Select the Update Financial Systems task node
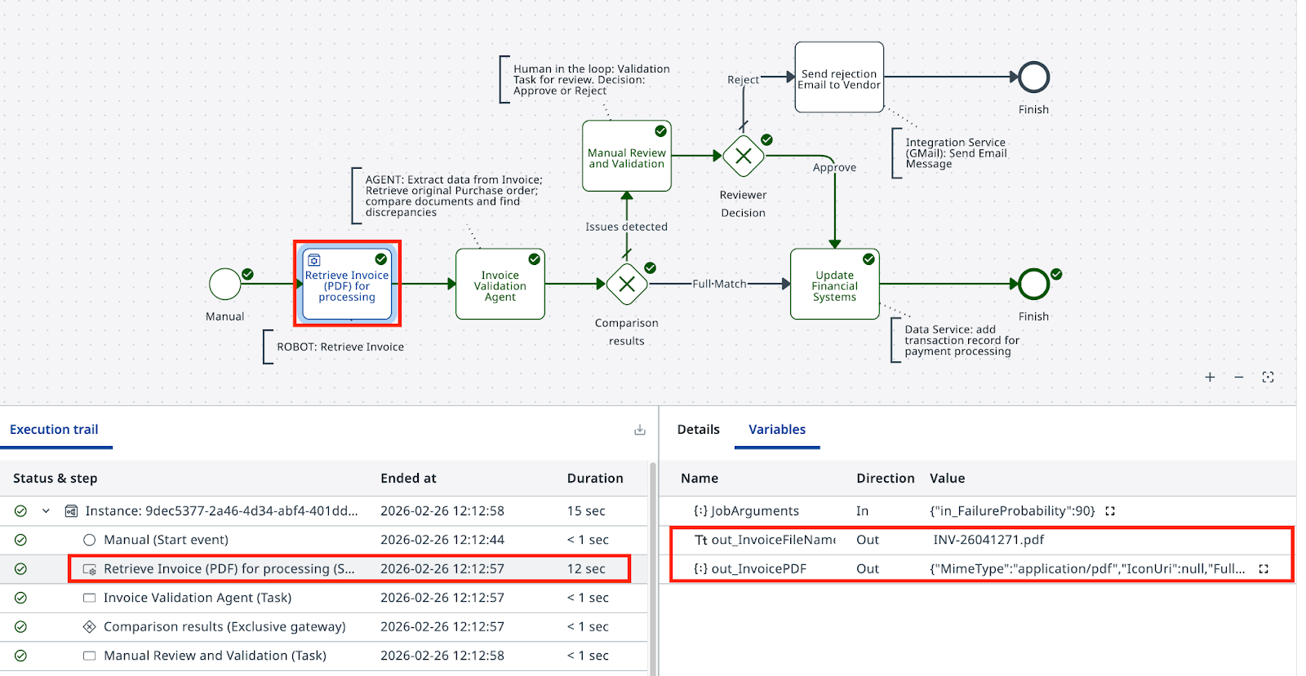Viewport: 1306px width, 676px height. (x=835, y=284)
